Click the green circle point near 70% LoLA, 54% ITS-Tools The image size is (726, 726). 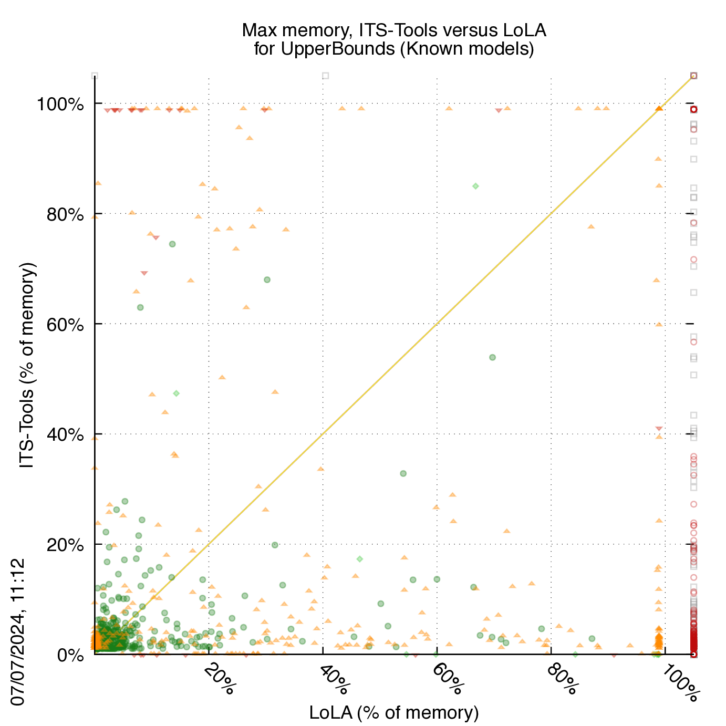tap(492, 357)
